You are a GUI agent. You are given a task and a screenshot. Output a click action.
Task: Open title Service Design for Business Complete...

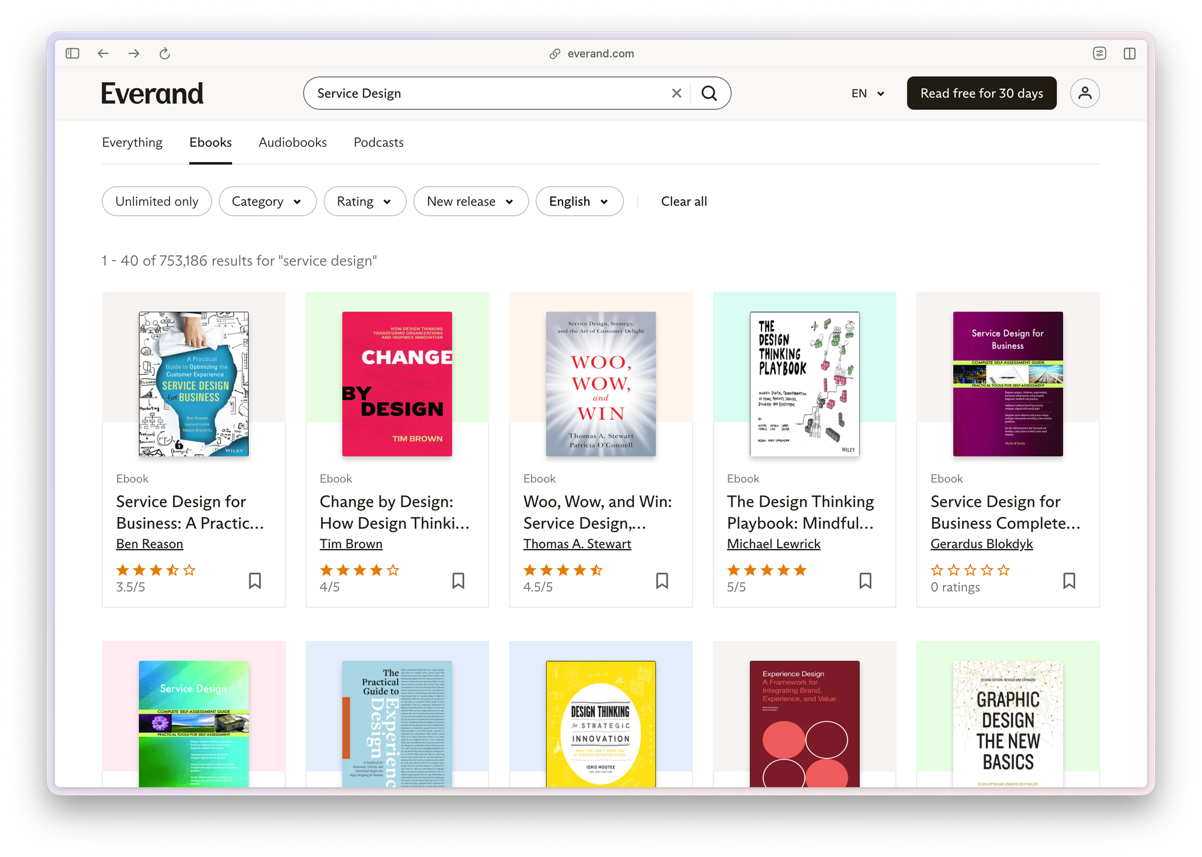click(x=1005, y=512)
